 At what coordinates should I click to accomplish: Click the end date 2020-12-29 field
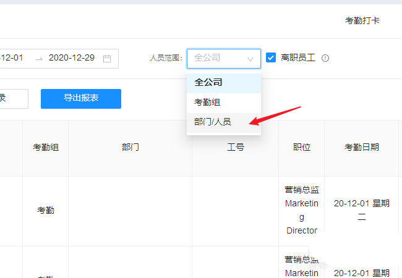pos(72,57)
